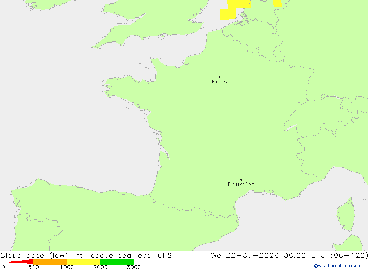Screen dimensions: 368x269
Task: Click the Paris location dot marker
Action: (x=219, y=77)
